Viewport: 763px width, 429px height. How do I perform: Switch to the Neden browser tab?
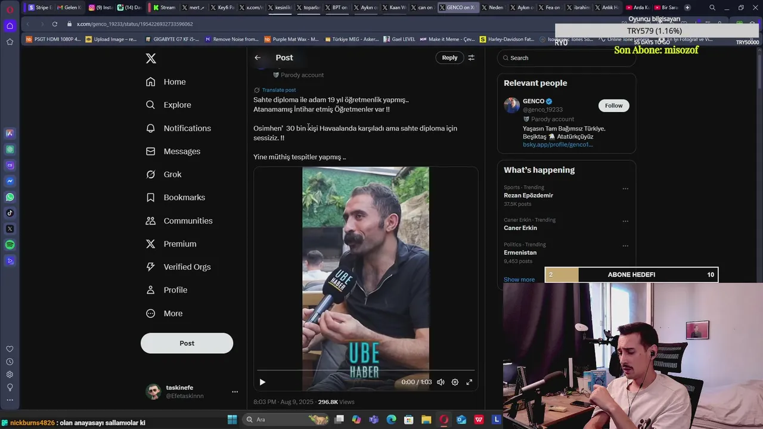coord(492,8)
